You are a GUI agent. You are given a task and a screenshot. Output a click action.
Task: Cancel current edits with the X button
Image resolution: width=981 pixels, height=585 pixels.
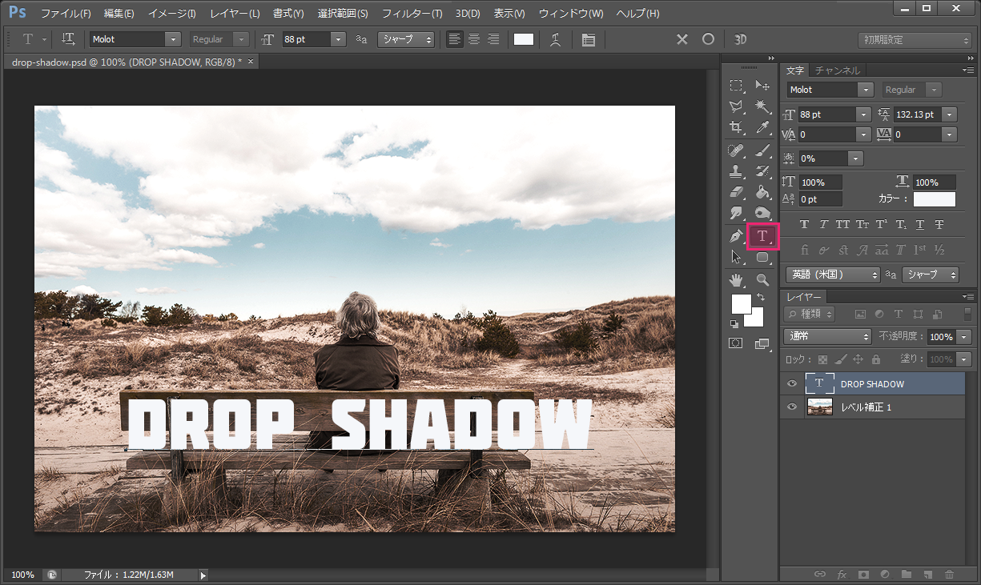pyautogui.click(x=681, y=38)
